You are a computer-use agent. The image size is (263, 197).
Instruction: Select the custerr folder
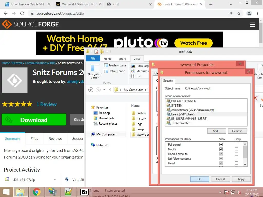[139, 113]
